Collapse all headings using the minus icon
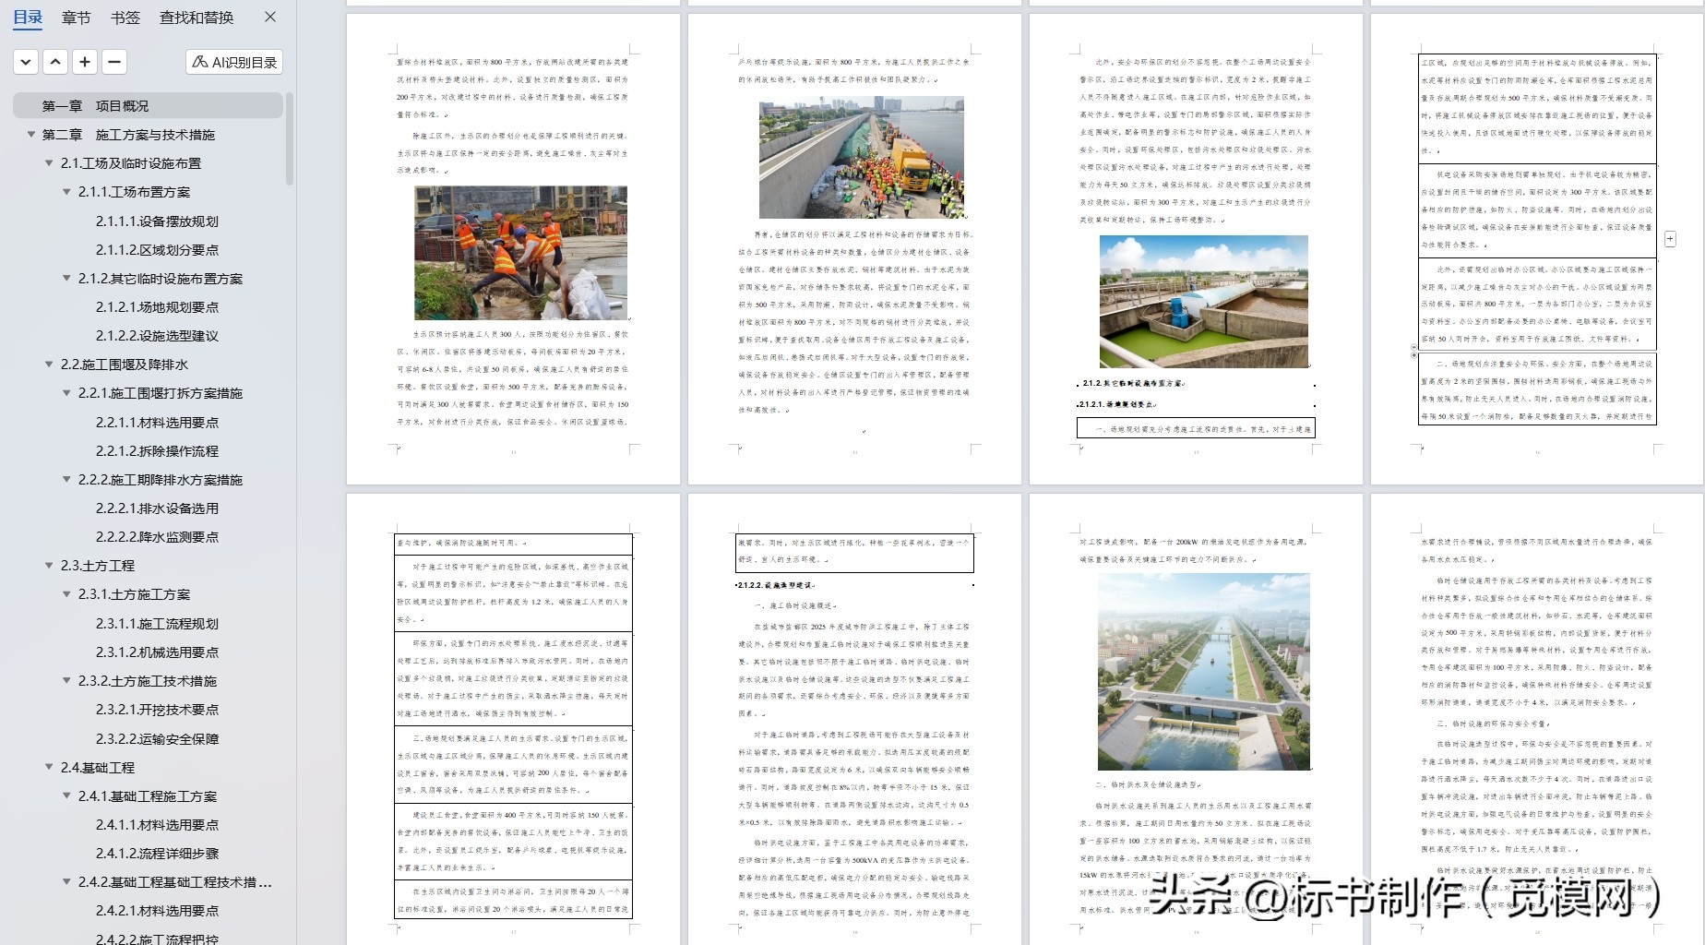 (114, 62)
